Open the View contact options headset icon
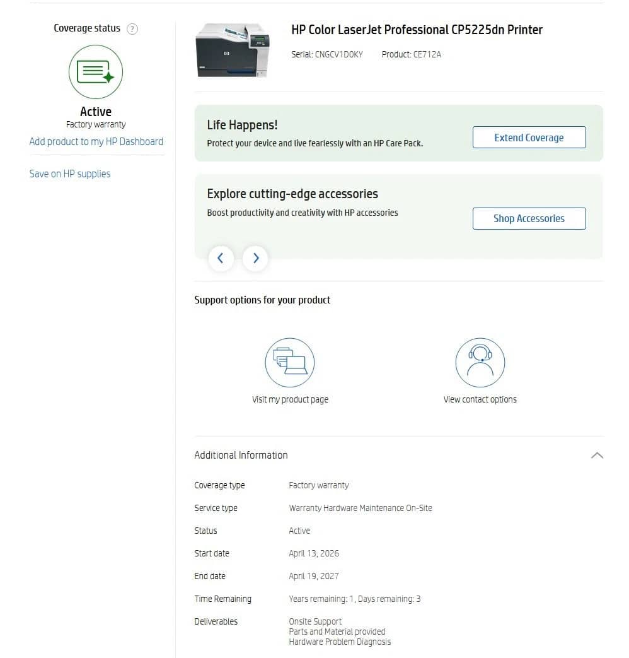Image resolution: width=629 pixels, height=658 pixels. click(480, 363)
